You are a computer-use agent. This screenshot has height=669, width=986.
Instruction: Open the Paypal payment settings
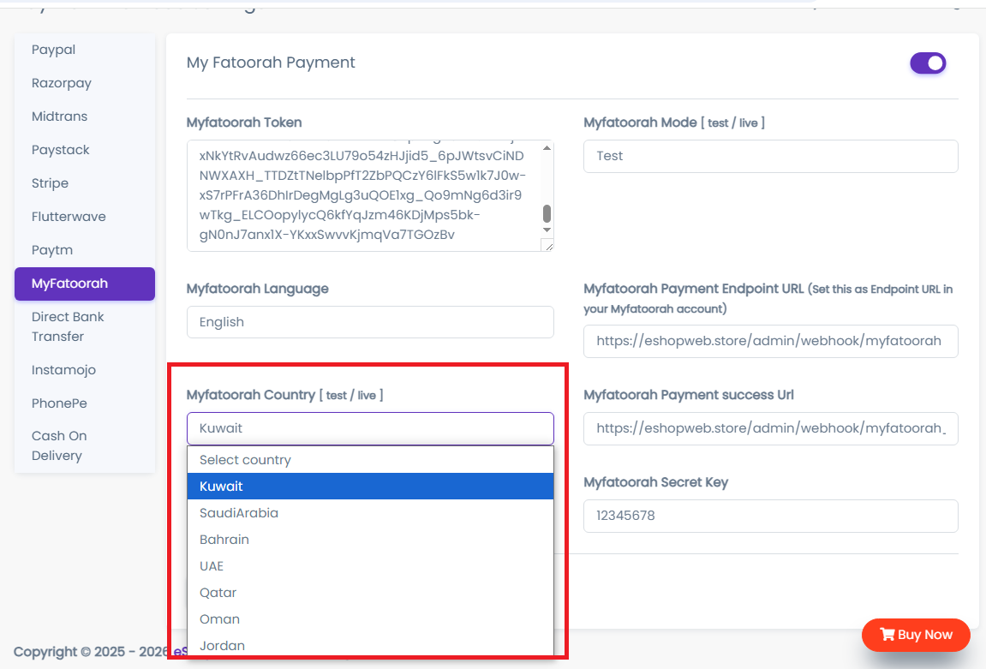[x=53, y=50]
